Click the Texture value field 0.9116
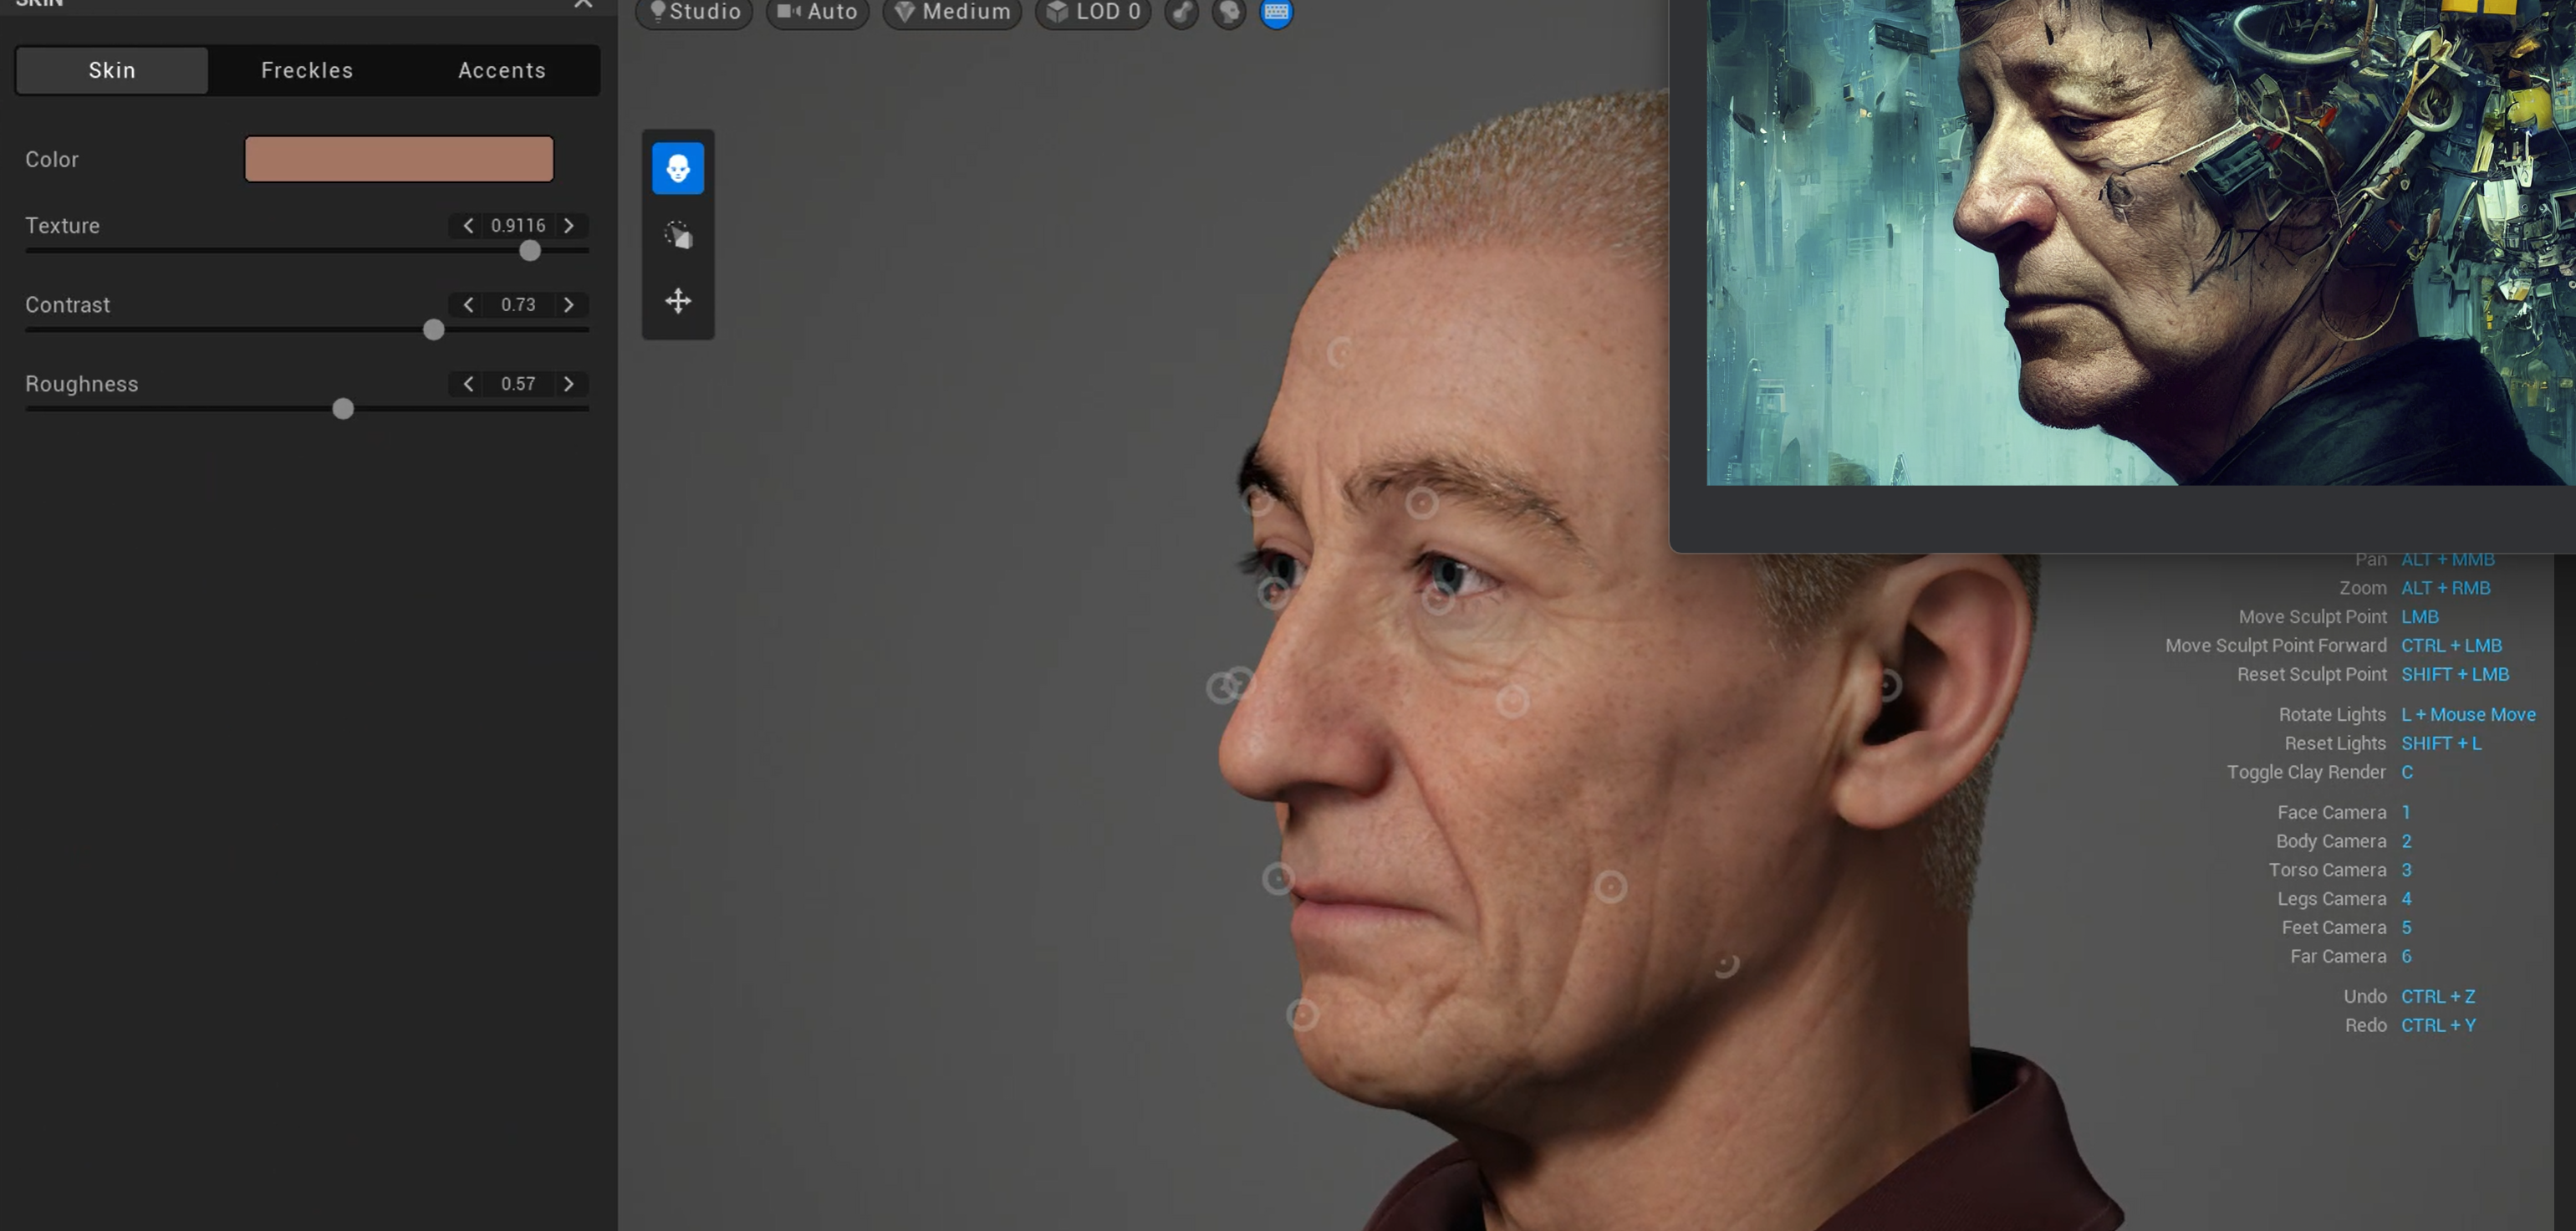The image size is (2576, 1231). click(x=518, y=226)
